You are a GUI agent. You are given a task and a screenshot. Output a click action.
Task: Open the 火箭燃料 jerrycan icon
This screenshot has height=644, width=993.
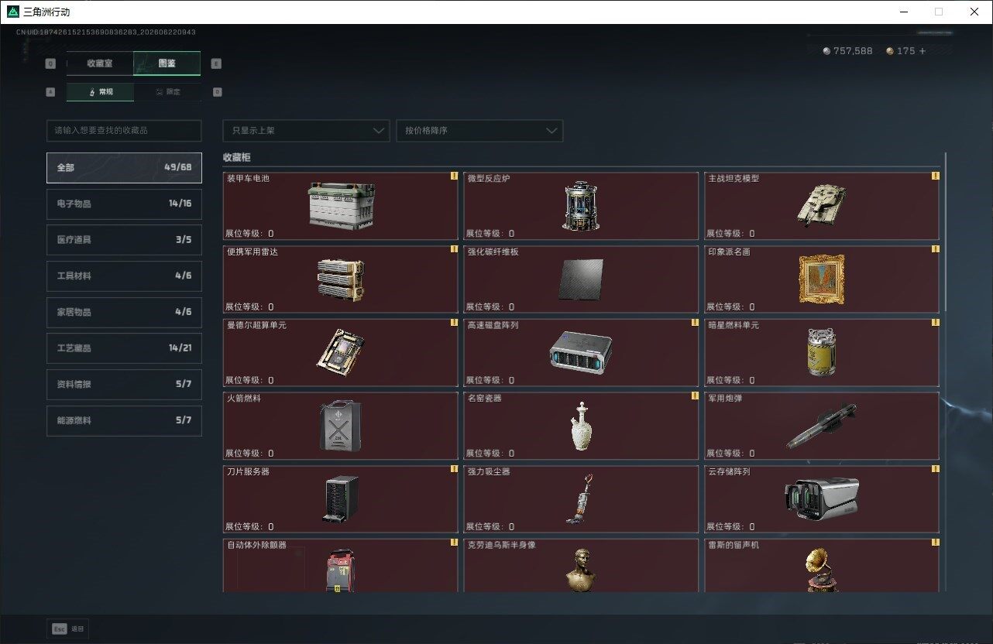point(341,426)
